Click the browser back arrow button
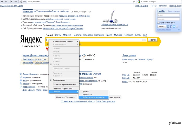The height and width of the screenshot is (126, 182). [x=2, y=2]
